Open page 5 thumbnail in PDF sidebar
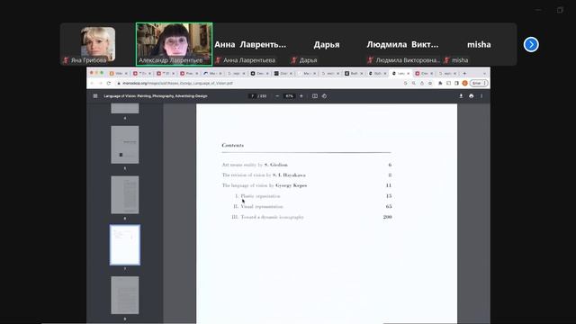Viewport: 576px width, 324px height. [125, 145]
